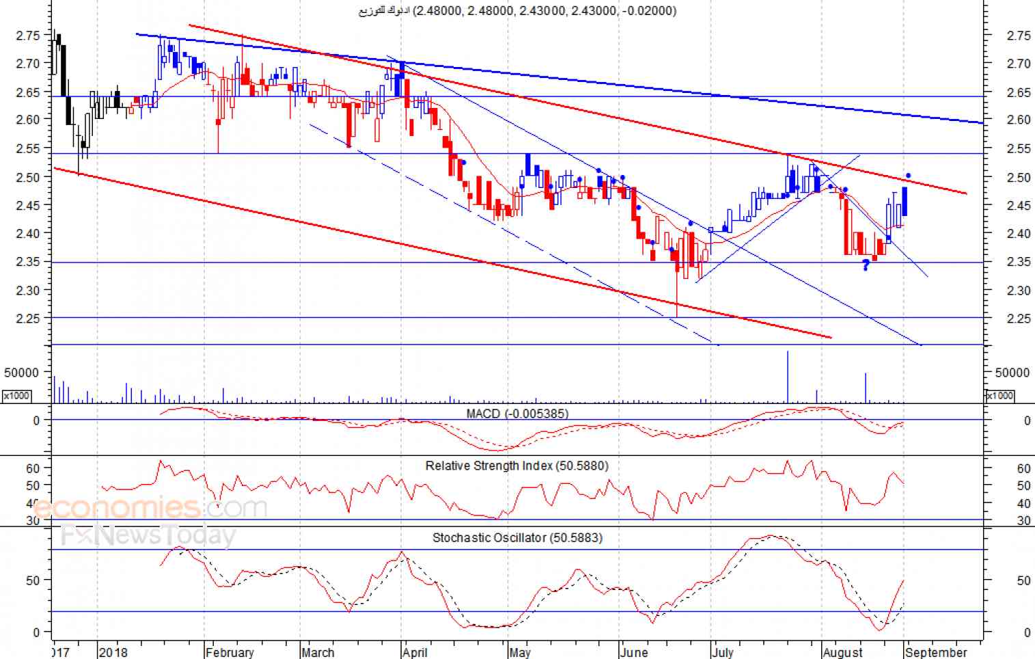Click the 2018 year label on time axis
The height and width of the screenshot is (659, 1035).
[x=113, y=652]
